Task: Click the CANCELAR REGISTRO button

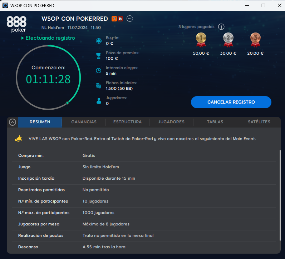Action: [x=231, y=102]
